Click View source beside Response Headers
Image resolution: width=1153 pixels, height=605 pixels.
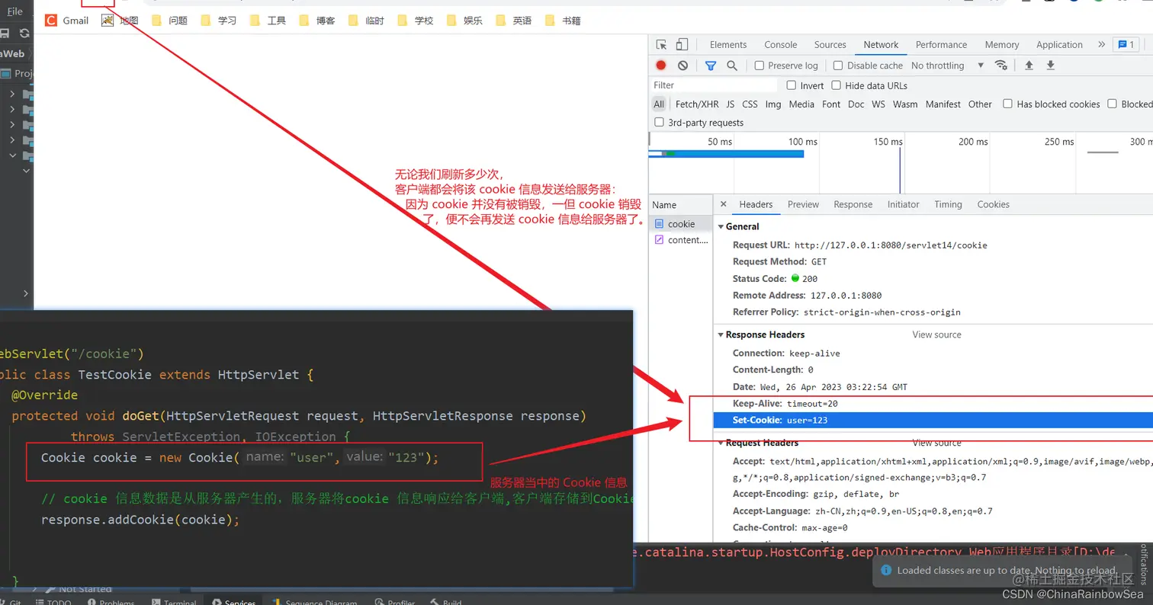936,335
